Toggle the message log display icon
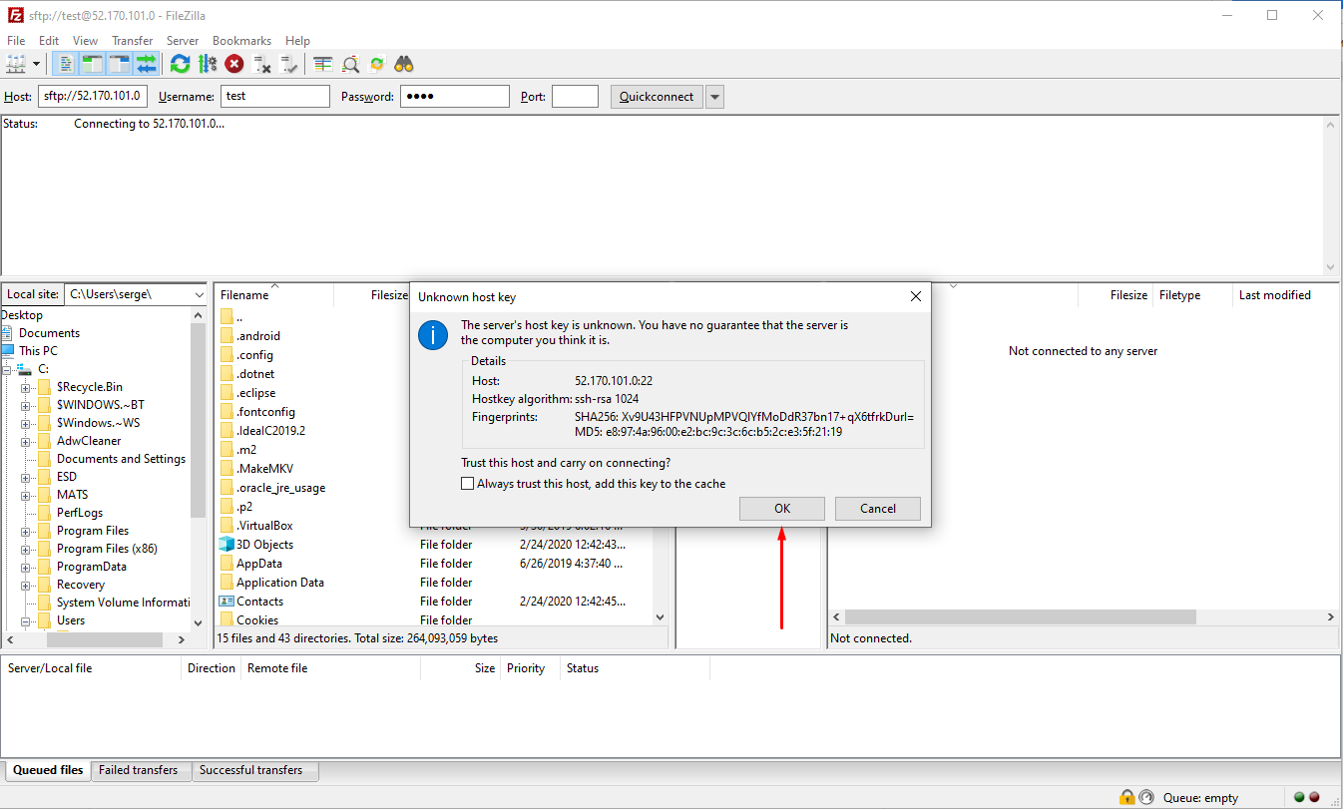 pos(66,64)
